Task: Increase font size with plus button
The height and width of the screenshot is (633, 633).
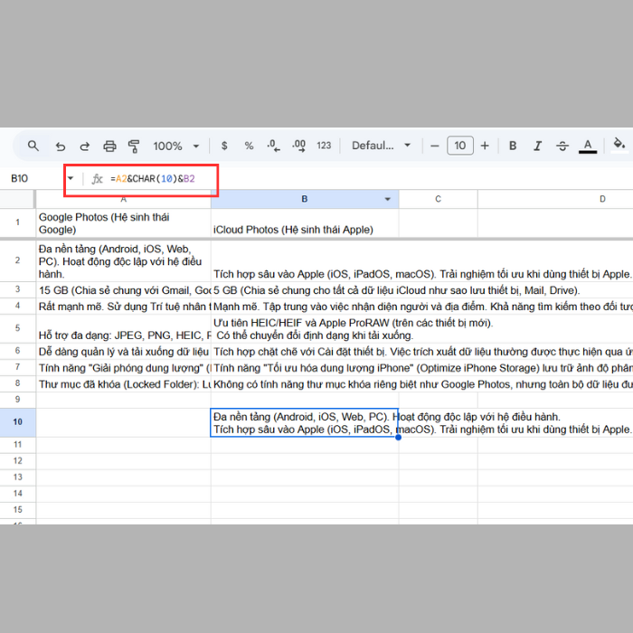Action: 485,146
